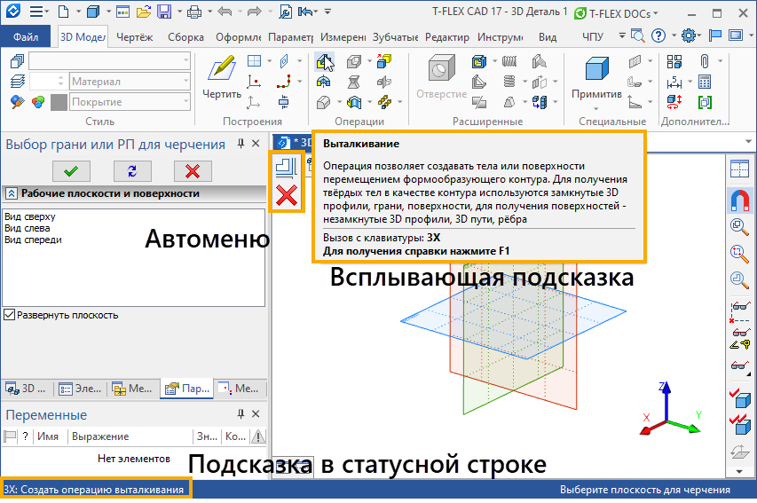Screen dimensions: 757x503
Task: Select Вид сверху in the plane list
Action: (x=30, y=216)
